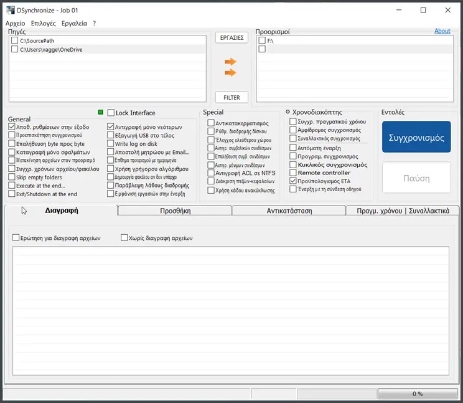
Task: Open the Επιλογές menu
Action: click(x=43, y=23)
